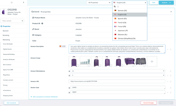Click the sidebar list menu icon
The height and width of the screenshot is (106, 176).
point(12,3)
